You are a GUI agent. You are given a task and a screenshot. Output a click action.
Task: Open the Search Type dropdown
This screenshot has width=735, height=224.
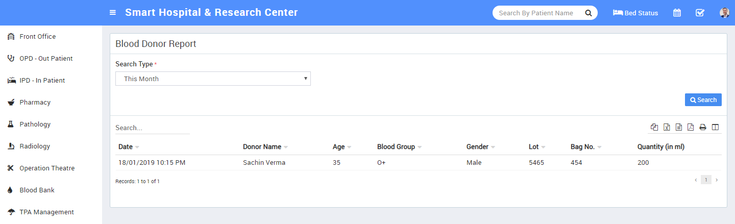[x=213, y=79]
